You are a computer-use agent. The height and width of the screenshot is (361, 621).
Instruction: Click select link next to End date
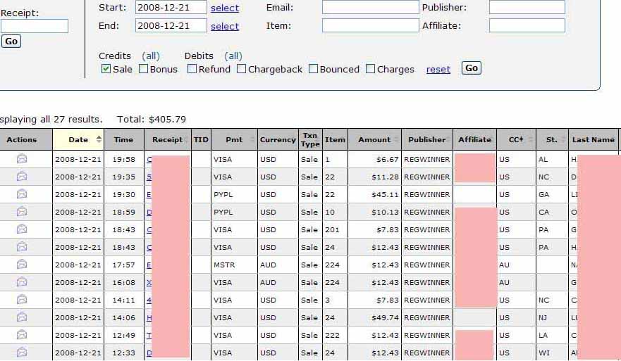click(225, 26)
